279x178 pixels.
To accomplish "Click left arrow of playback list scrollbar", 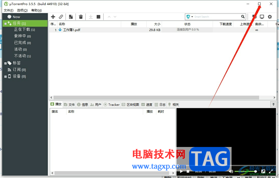I will tap(52, 173).
